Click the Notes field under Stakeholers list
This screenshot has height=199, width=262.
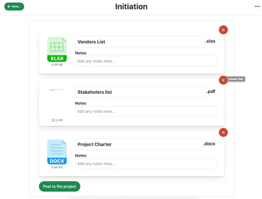click(x=146, y=111)
